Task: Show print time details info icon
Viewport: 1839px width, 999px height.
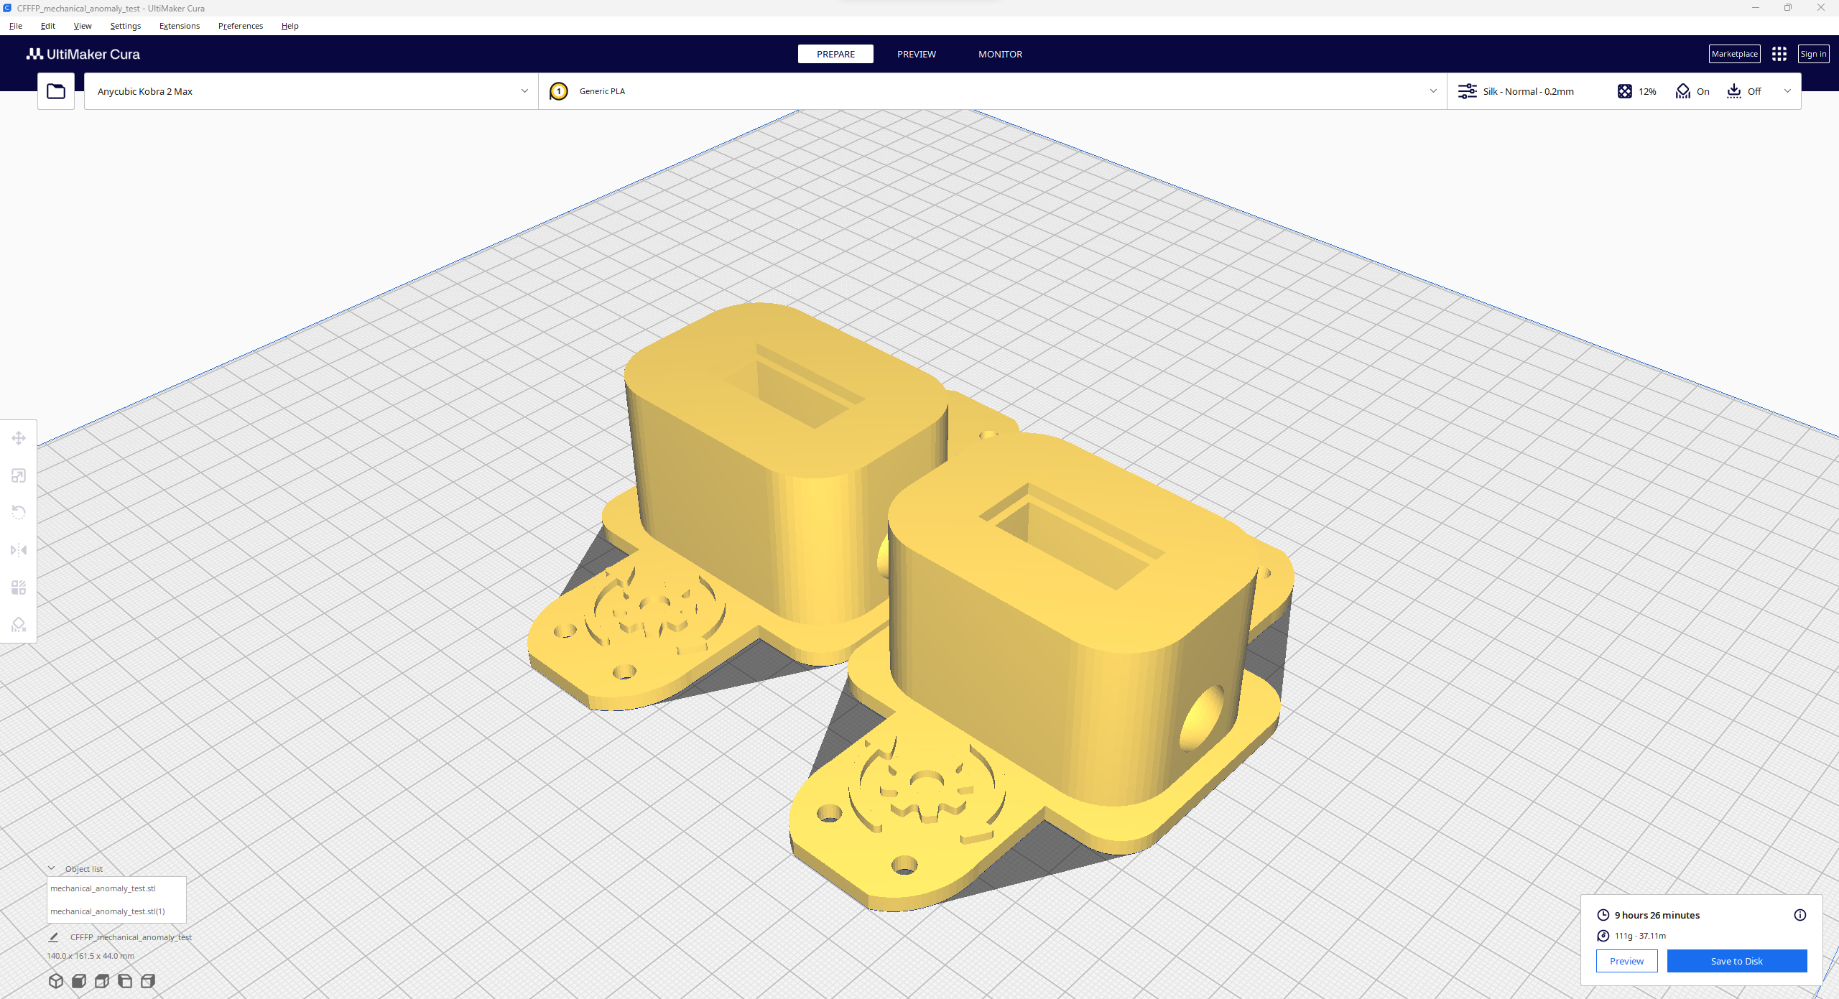Action: click(x=1800, y=915)
